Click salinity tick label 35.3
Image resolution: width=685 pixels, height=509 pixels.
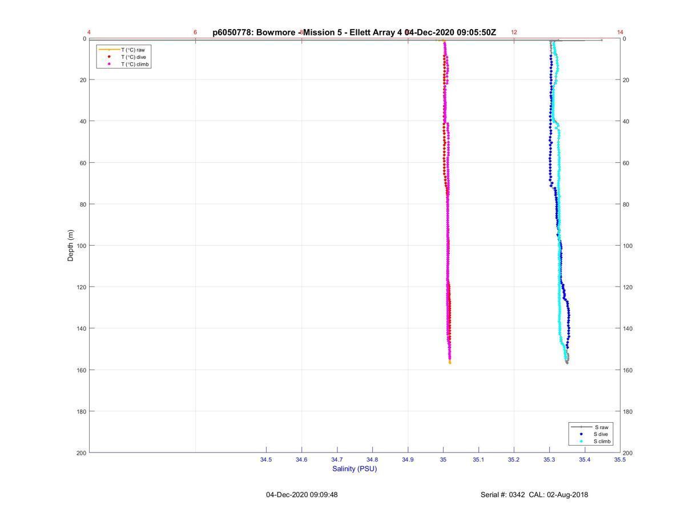[549, 459]
